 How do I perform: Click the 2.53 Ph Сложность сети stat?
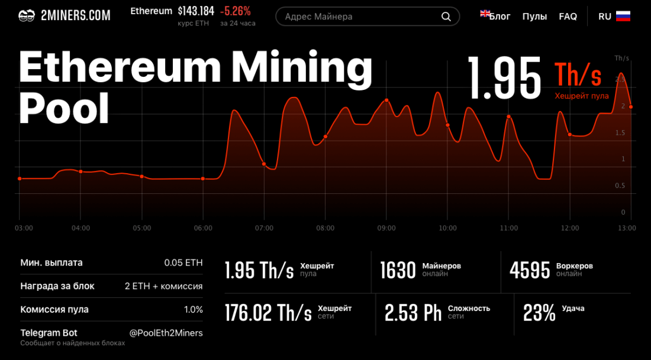click(x=437, y=312)
